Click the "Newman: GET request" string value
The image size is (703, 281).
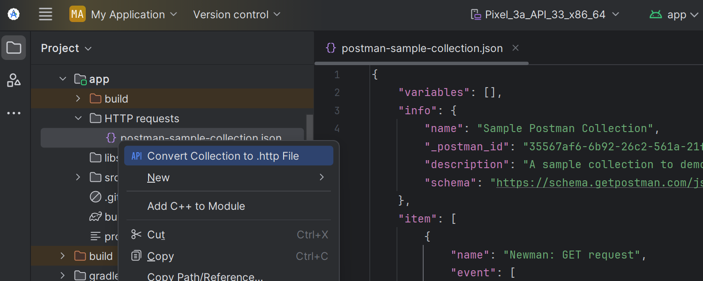[x=572, y=255]
